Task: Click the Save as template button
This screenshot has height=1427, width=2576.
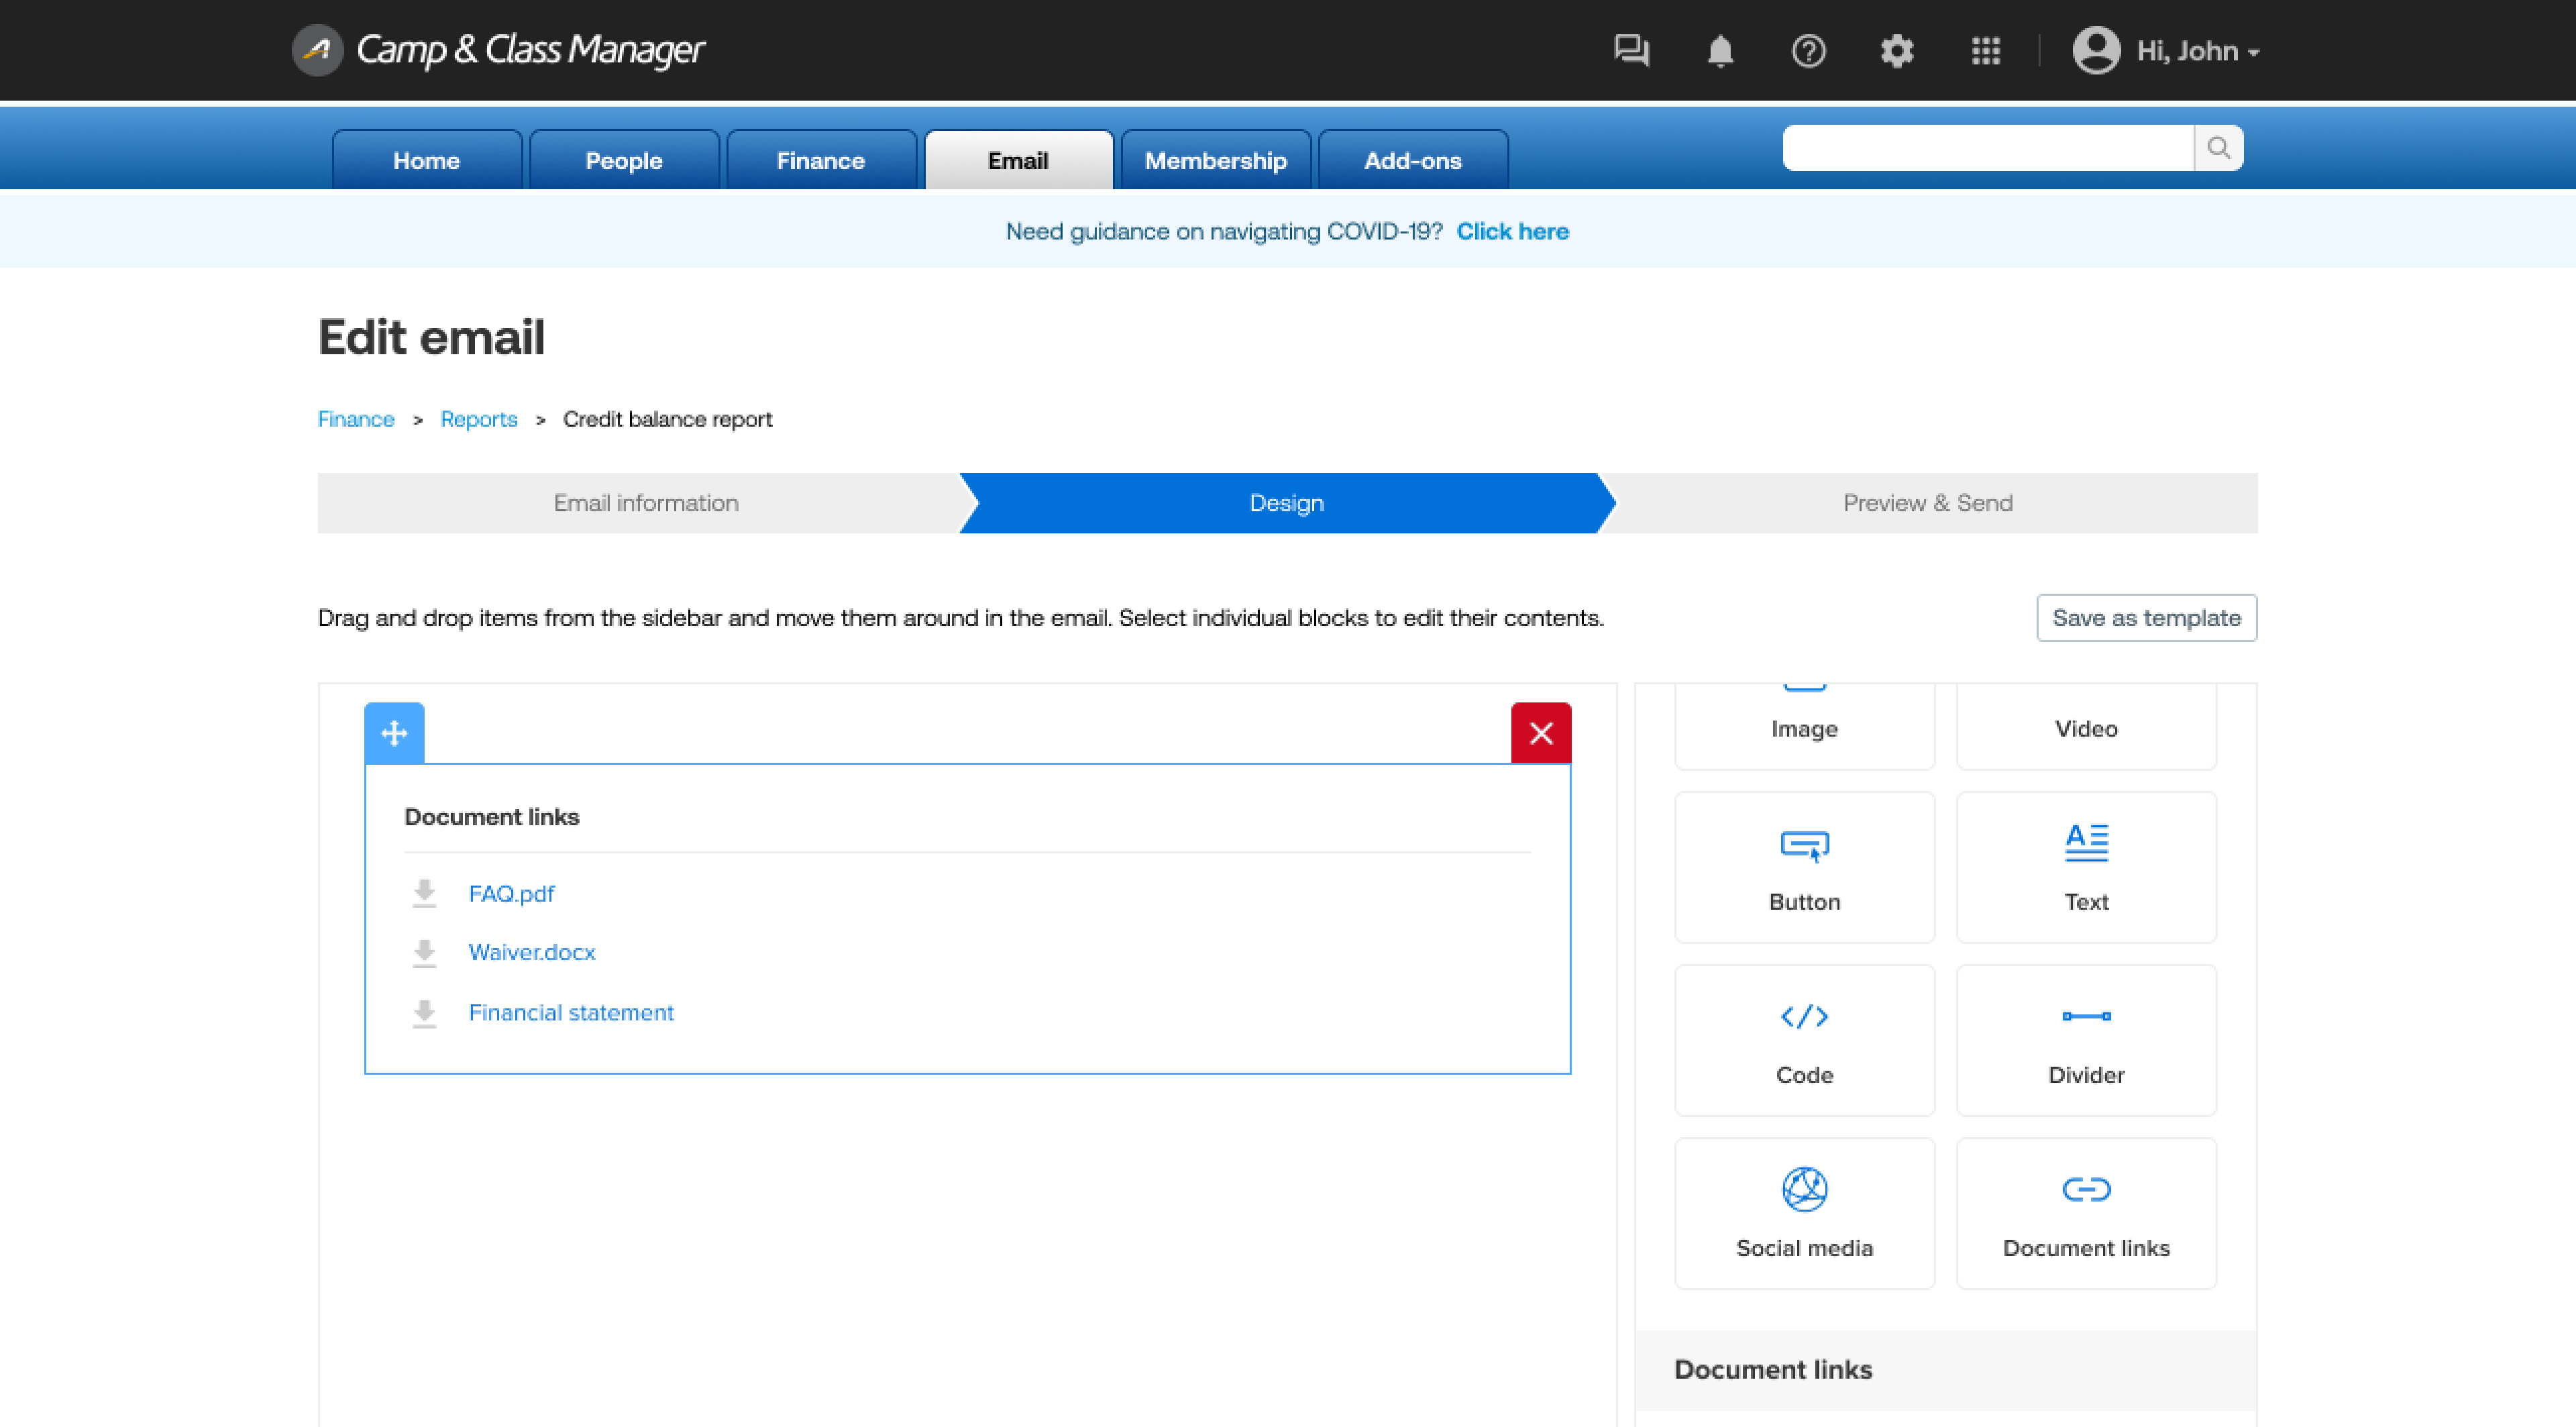Action: [x=2146, y=617]
